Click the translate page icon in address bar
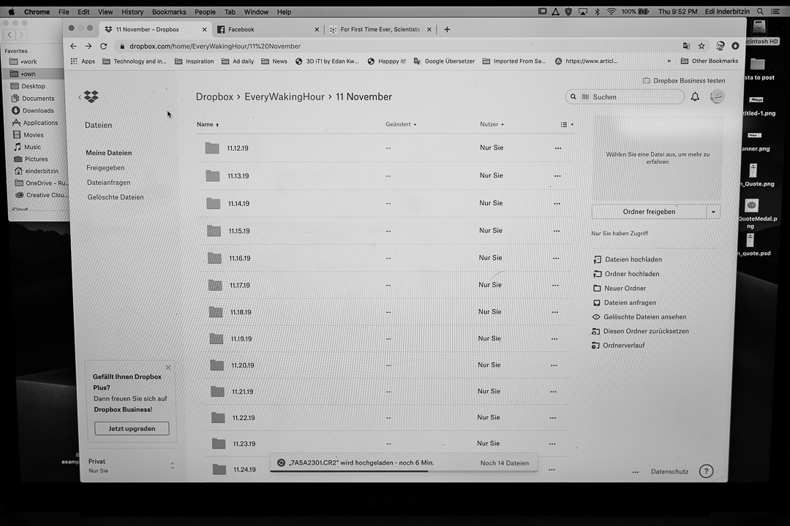 686,46
